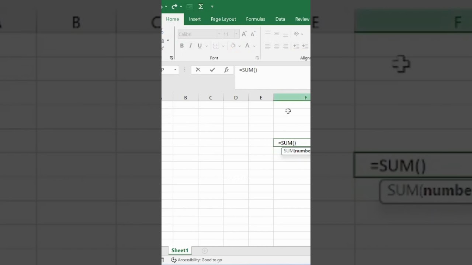Click the accessibility checker icon in status bar
The width and height of the screenshot is (472, 265).
coord(174,260)
